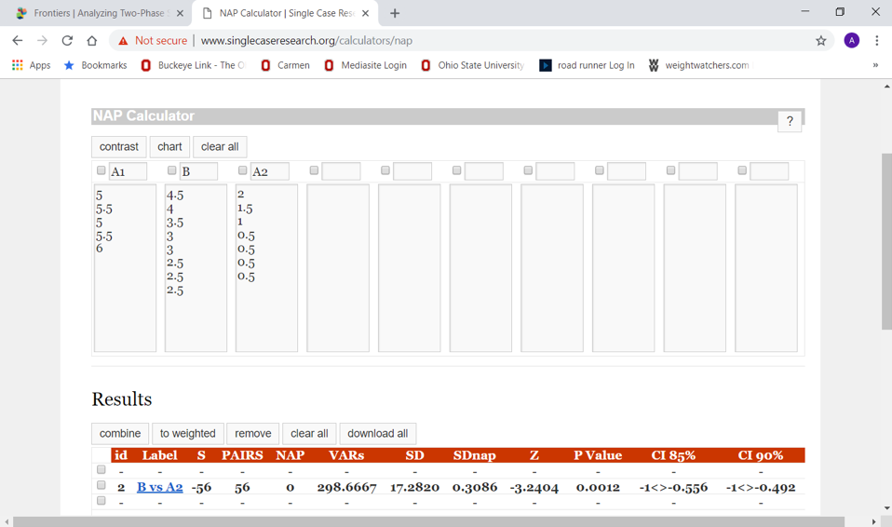
Task: Check the A1 column checkbox
Action: coord(101,170)
